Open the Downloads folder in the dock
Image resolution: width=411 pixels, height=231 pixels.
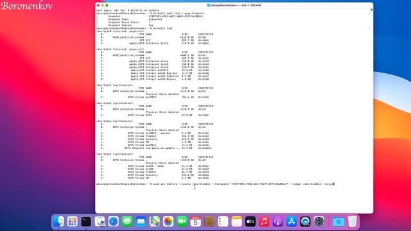click(338, 221)
